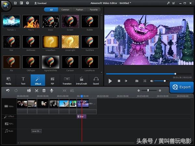Undo the last action
The image size is (195, 146).
coord(8,91)
